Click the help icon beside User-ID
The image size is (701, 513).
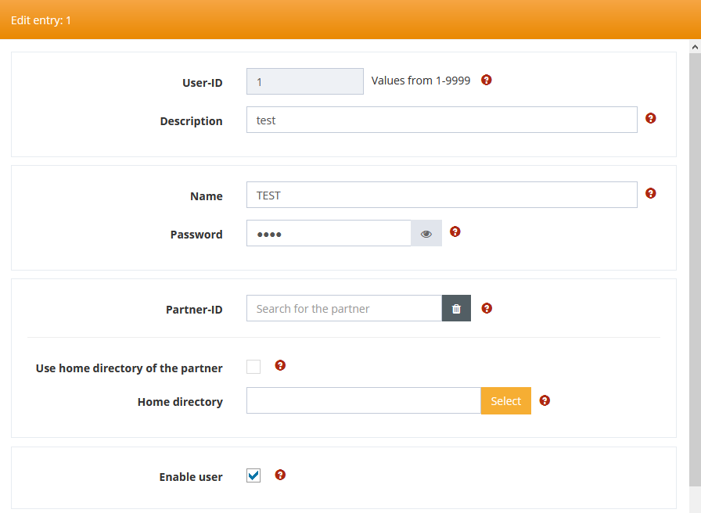pyautogui.click(x=487, y=80)
